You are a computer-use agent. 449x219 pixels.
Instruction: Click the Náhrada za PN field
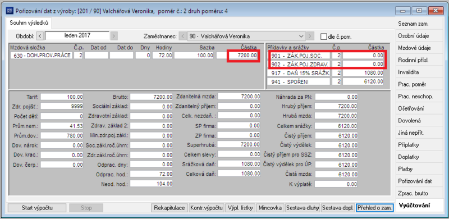(x=336, y=97)
